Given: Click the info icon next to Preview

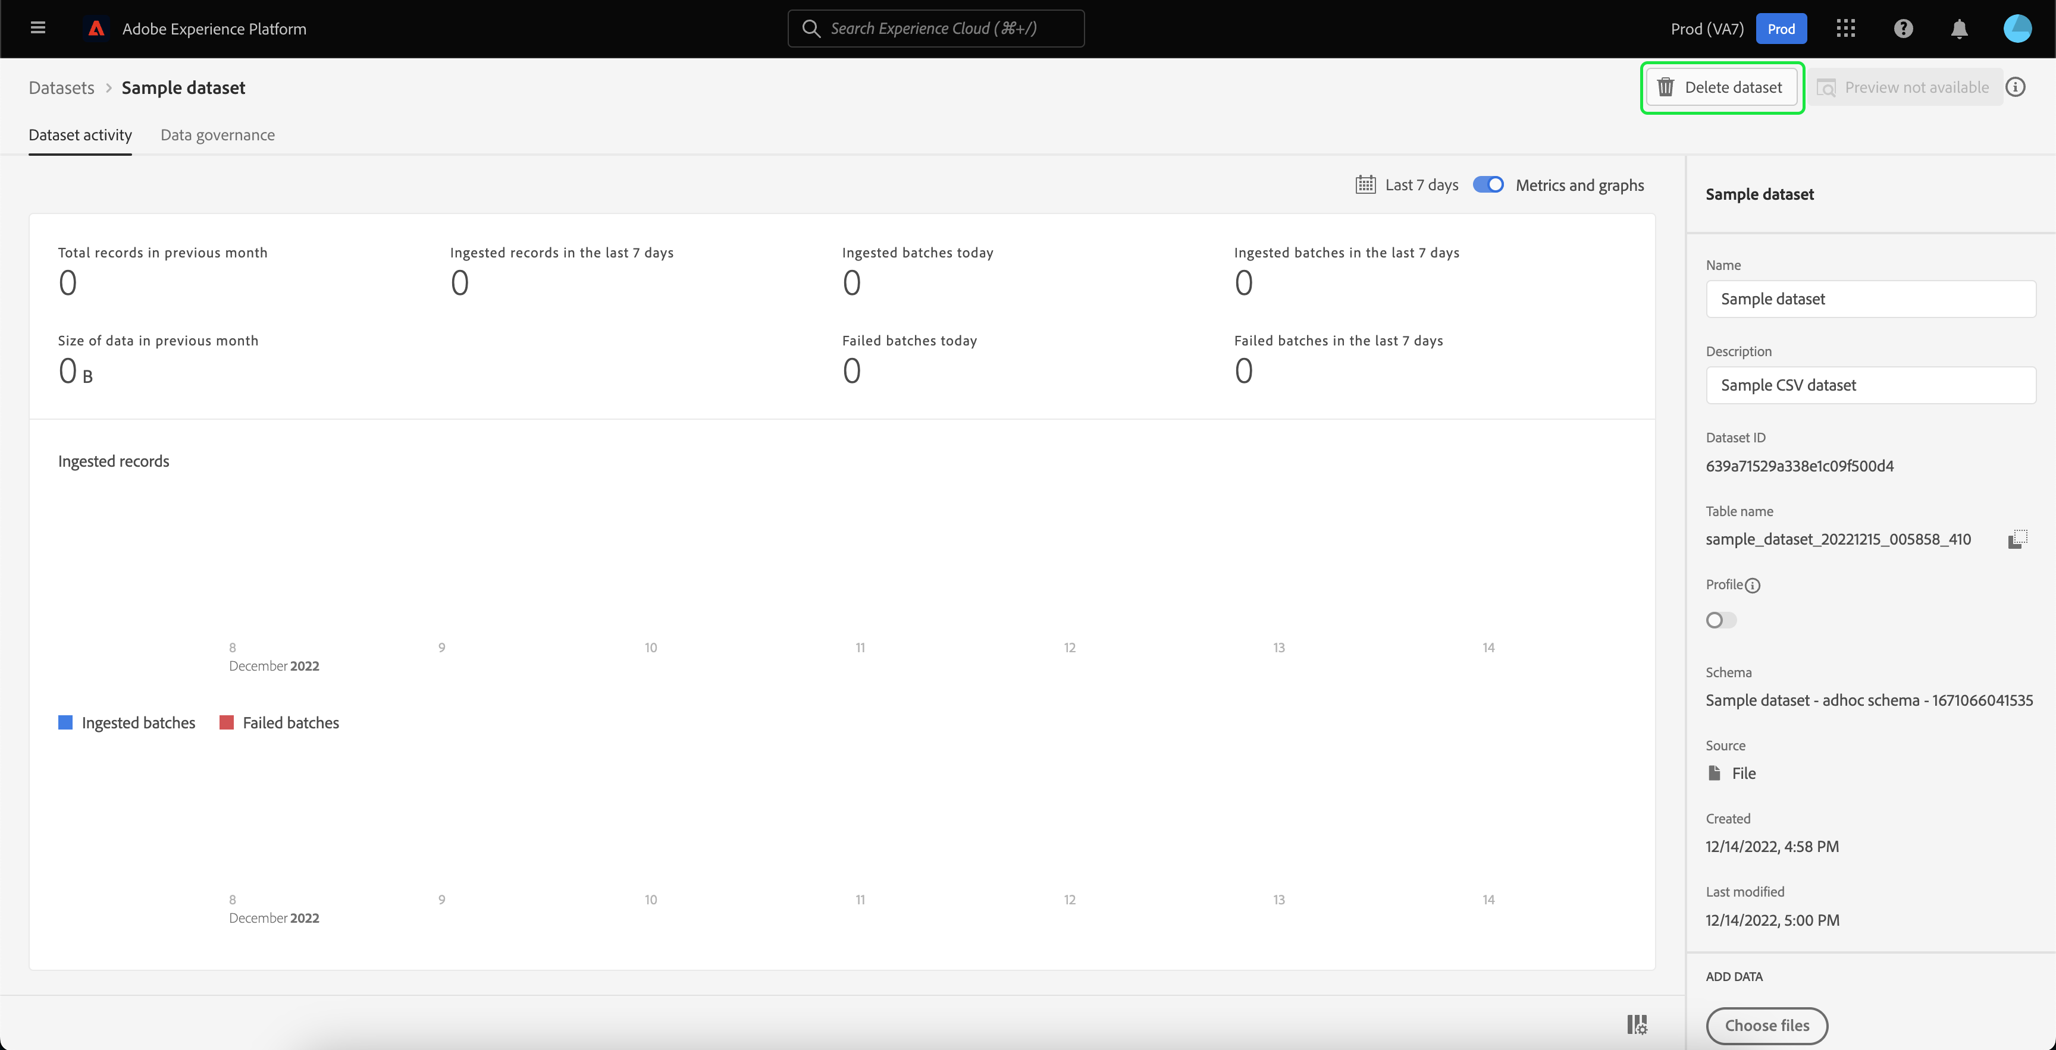Looking at the screenshot, I should (2016, 87).
